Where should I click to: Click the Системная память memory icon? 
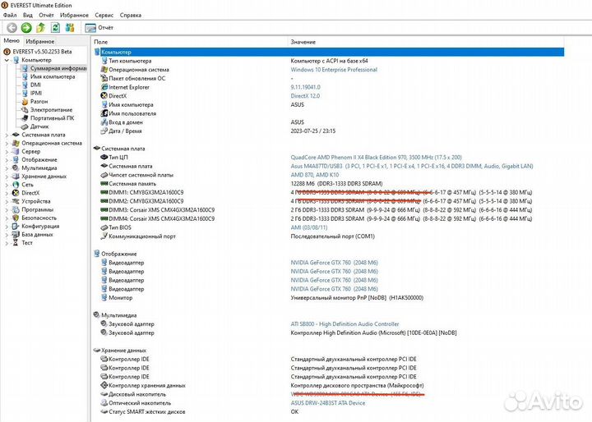(x=104, y=184)
